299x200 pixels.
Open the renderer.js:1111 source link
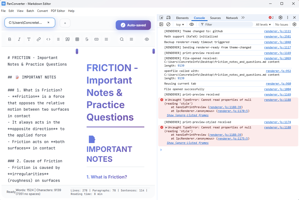click(x=277, y=31)
